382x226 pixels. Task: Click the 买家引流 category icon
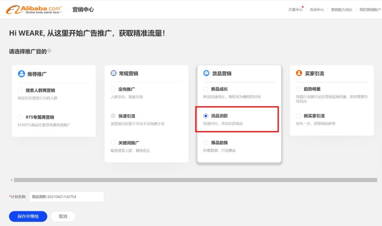click(299, 74)
